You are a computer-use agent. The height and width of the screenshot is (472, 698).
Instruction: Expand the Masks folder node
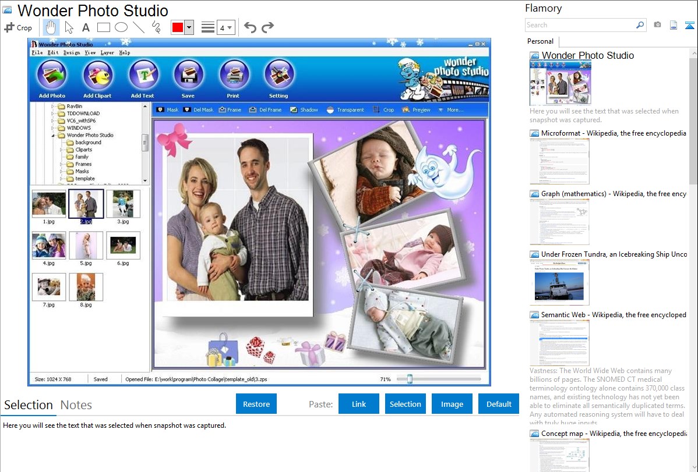coord(61,171)
